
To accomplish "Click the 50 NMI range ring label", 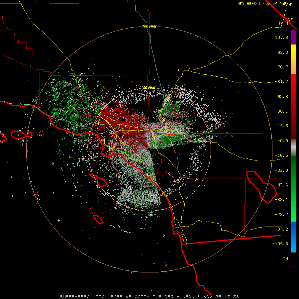I will coord(149,88).
